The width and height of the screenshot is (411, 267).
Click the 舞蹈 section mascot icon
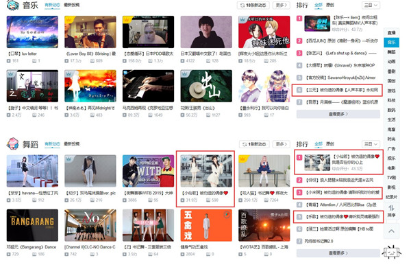(x=13, y=144)
